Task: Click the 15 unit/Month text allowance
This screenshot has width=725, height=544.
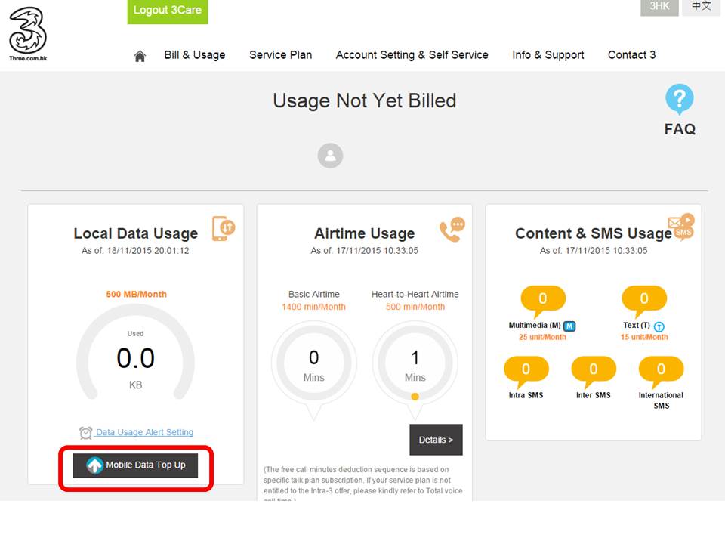Action: pos(644,337)
